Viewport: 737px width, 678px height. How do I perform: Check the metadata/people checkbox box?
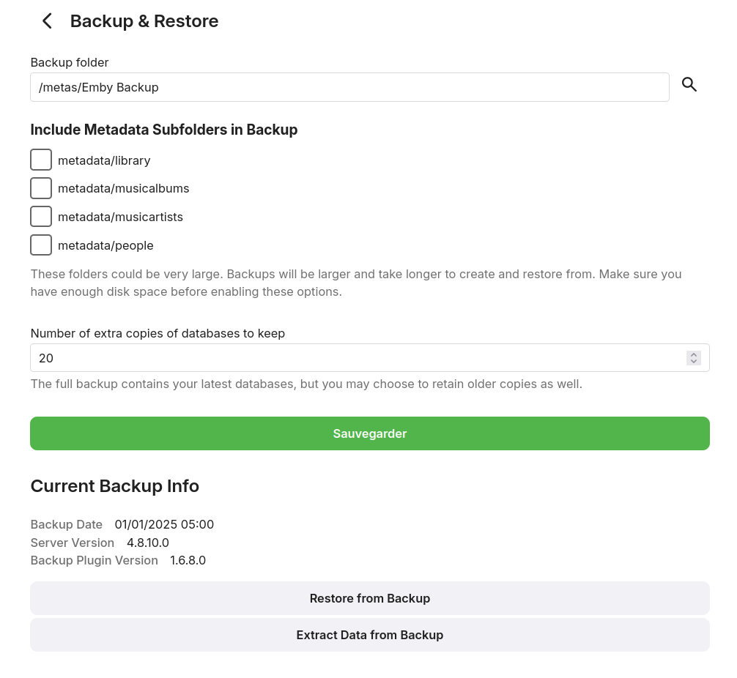tap(41, 245)
